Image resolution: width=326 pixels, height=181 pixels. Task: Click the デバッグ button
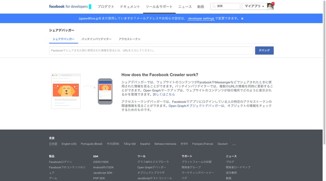click(x=264, y=50)
